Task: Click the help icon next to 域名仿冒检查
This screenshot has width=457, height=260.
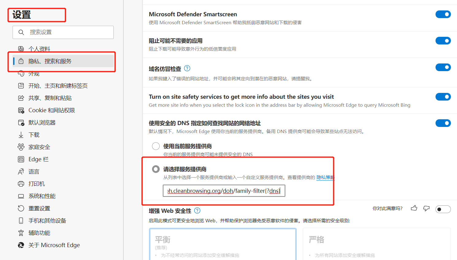Action: [187, 68]
